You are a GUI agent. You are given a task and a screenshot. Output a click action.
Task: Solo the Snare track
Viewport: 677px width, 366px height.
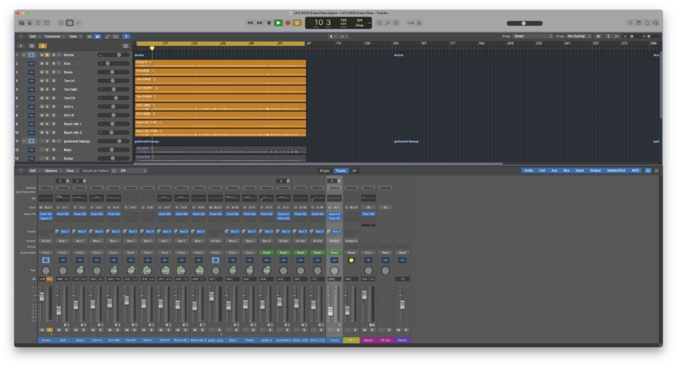(x=47, y=72)
